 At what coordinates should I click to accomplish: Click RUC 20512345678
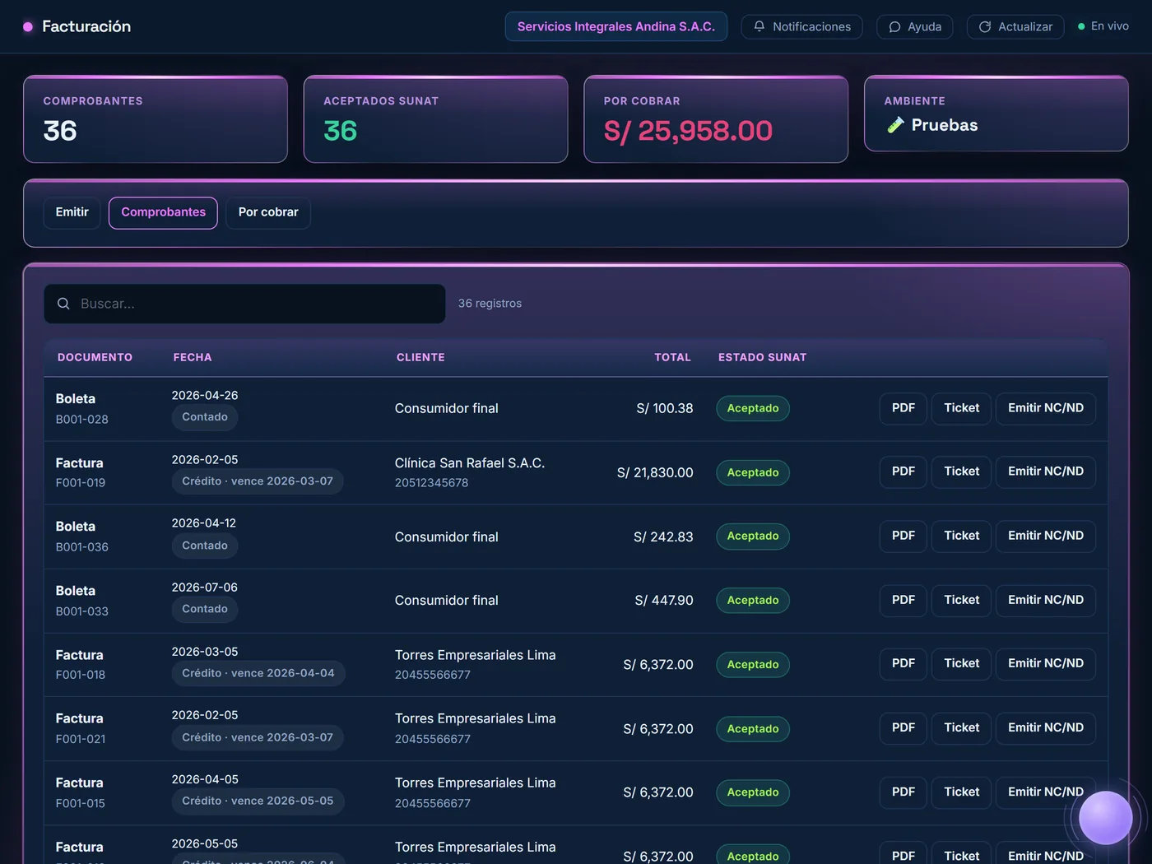click(431, 483)
